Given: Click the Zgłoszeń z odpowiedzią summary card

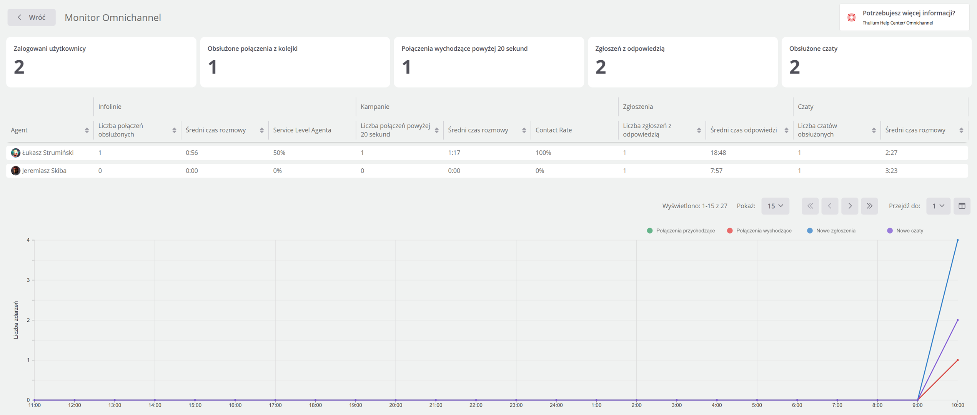Looking at the screenshot, I should [x=682, y=62].
